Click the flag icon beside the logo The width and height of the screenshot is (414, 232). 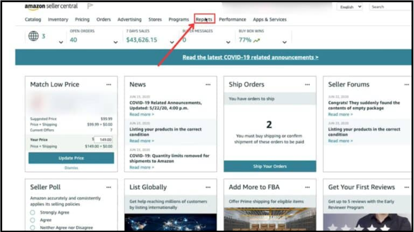(90, 7)
